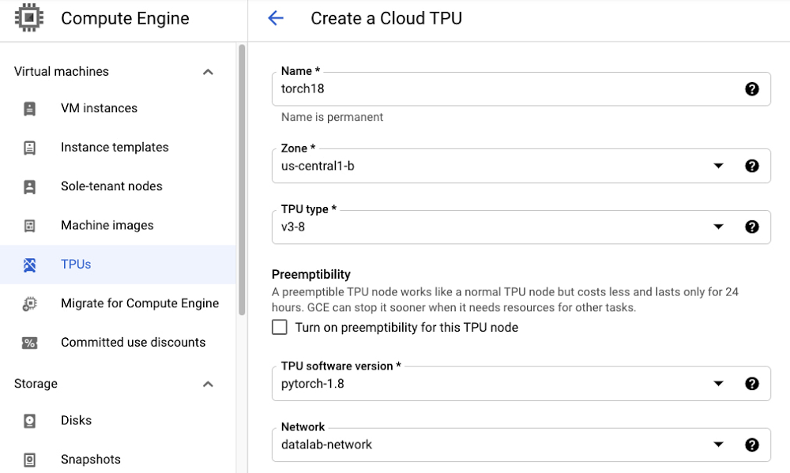Go to Snapshots page
The image size is (790, 473).
tap(91, 460)
